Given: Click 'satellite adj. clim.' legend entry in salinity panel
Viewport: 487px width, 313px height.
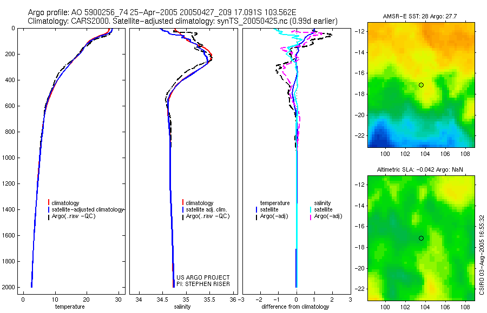Looking at the screenshot, I should pos(206,210).
